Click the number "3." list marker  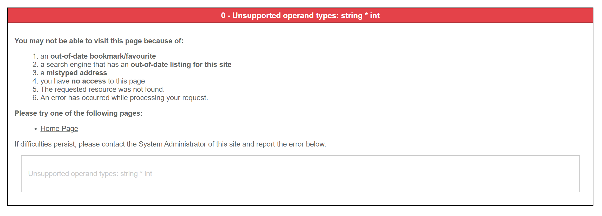point(35,73)
